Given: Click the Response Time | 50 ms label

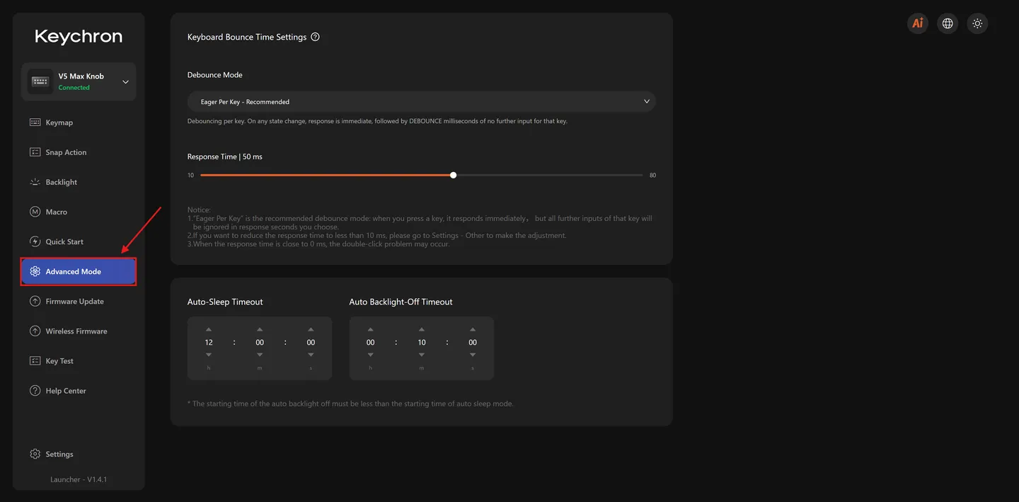Looking at the screenshot, I should pyautogui.click(x=225, y=156).
